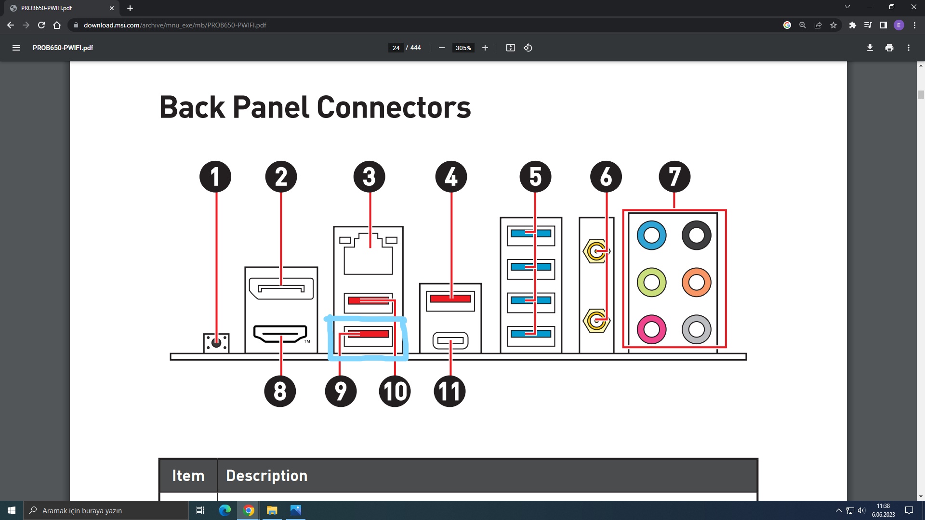Open the Chrome extensions puzzle icon

(853, 25)
